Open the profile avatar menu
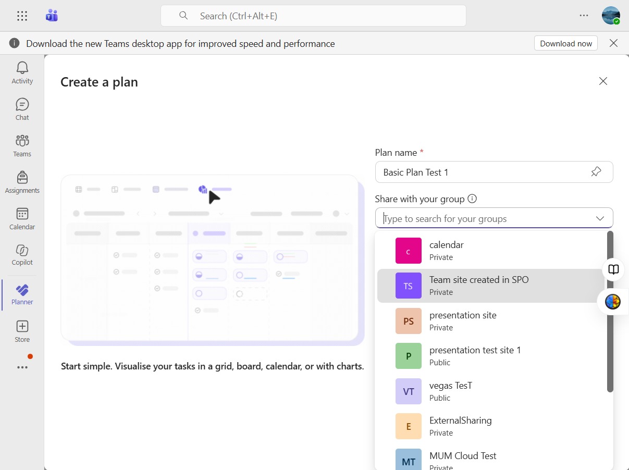 click(611, 16)
